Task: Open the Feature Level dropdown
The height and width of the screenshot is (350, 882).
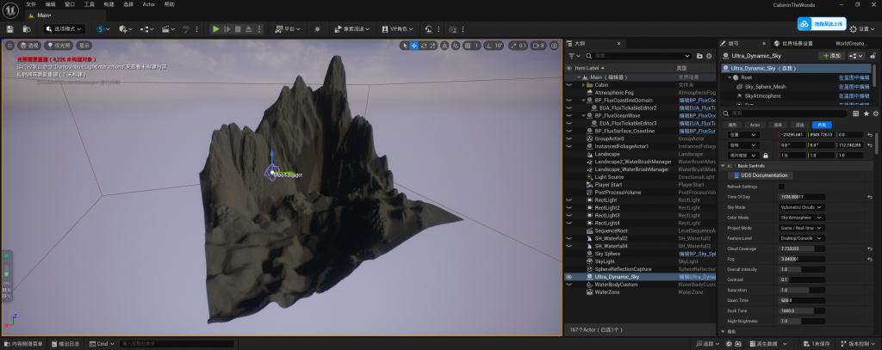Action: click(800, 238)
